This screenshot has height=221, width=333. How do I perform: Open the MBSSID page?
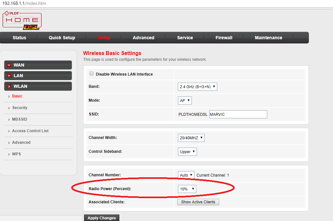point(20,119)
